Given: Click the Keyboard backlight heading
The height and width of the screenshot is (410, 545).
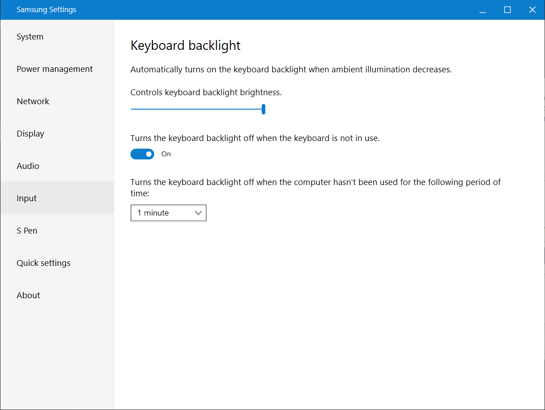Looking at the screenshot, I should [x=186, y=45].
